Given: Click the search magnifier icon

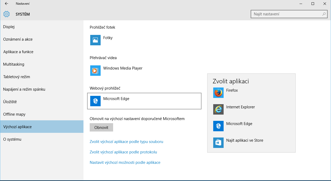Looking at the screenshot, I should click(324, 14).
